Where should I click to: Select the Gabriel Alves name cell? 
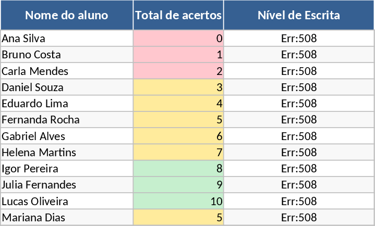coord(67,136)
